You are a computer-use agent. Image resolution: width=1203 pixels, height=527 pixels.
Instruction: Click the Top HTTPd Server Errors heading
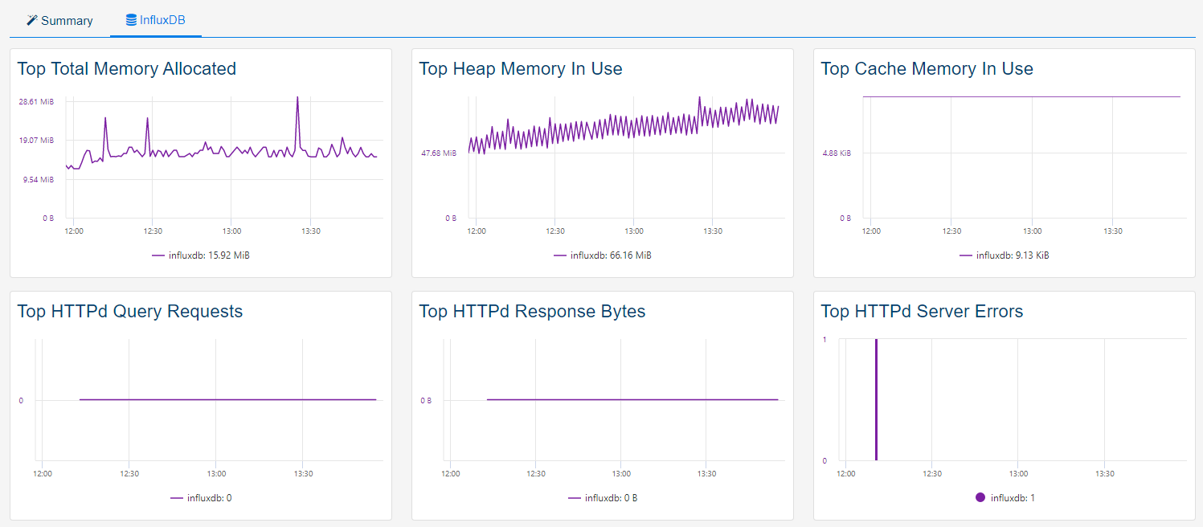tap(922, 312)
